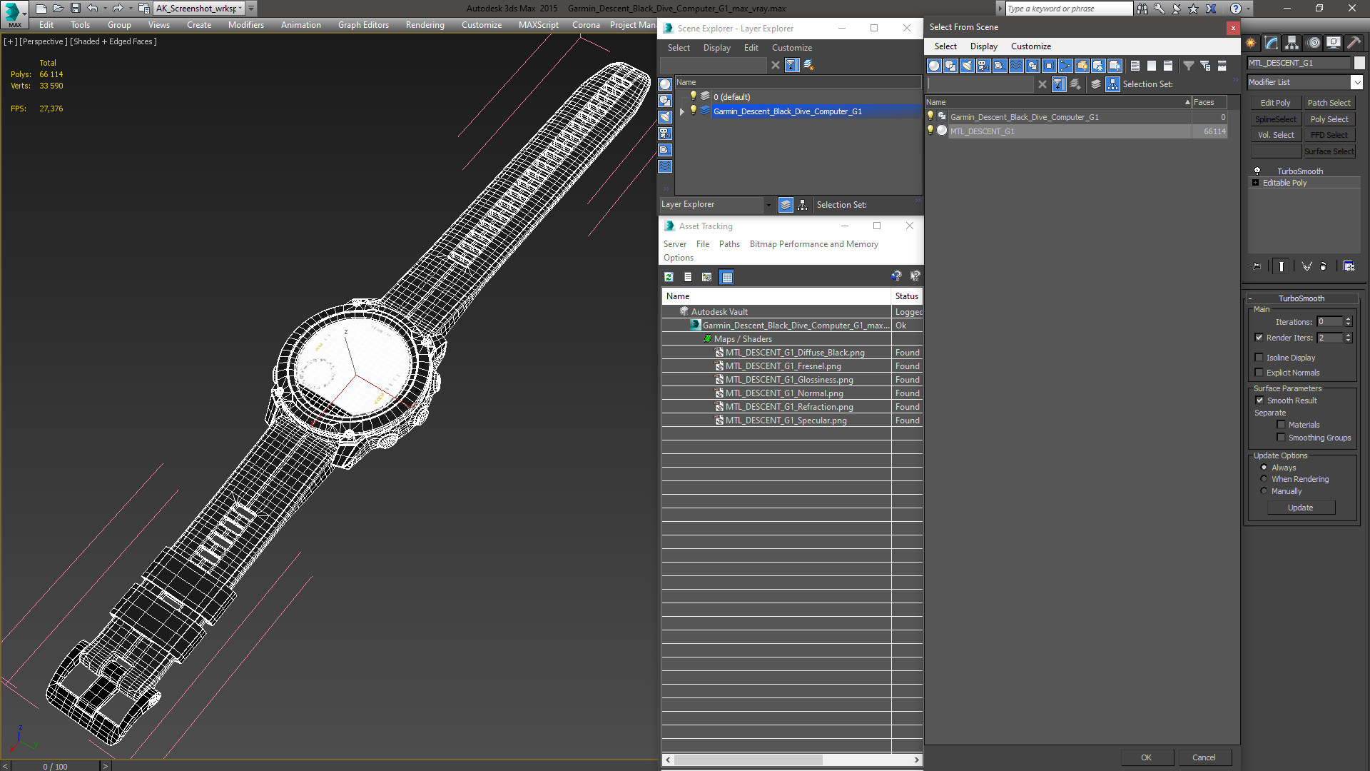Click Select All icon in Select From Scene

click(x=1135, y=66)
